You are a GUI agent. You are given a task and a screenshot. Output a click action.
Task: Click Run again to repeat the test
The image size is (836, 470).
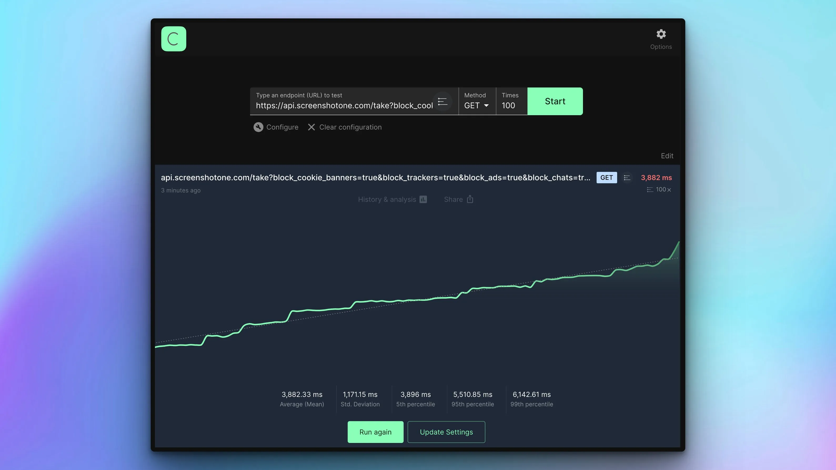[x=375, y=432]
